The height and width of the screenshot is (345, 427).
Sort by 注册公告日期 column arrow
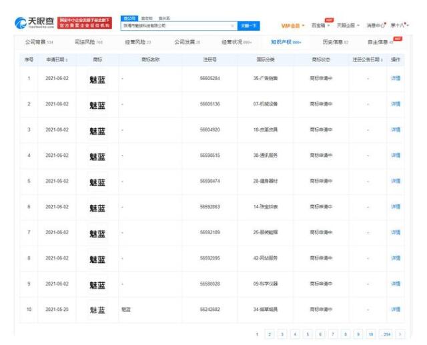(x=384, y=60)
